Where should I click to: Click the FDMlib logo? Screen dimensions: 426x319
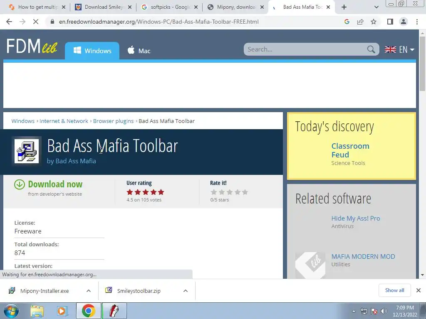point(32,46)
